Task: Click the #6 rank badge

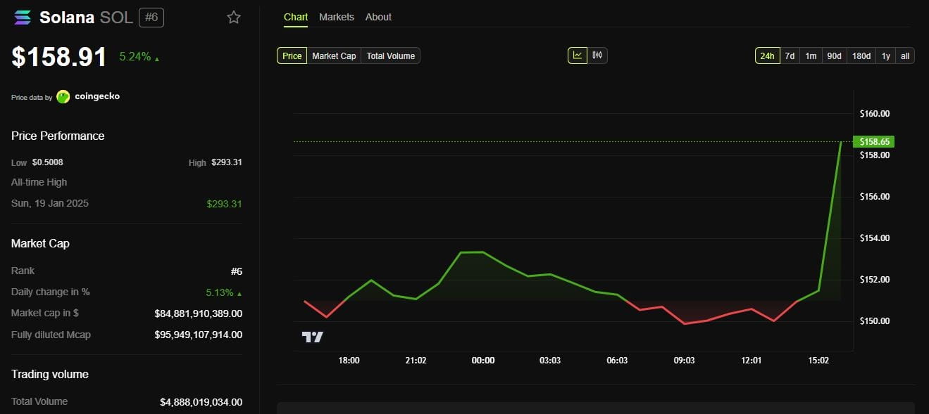Action: pos(151,18)
